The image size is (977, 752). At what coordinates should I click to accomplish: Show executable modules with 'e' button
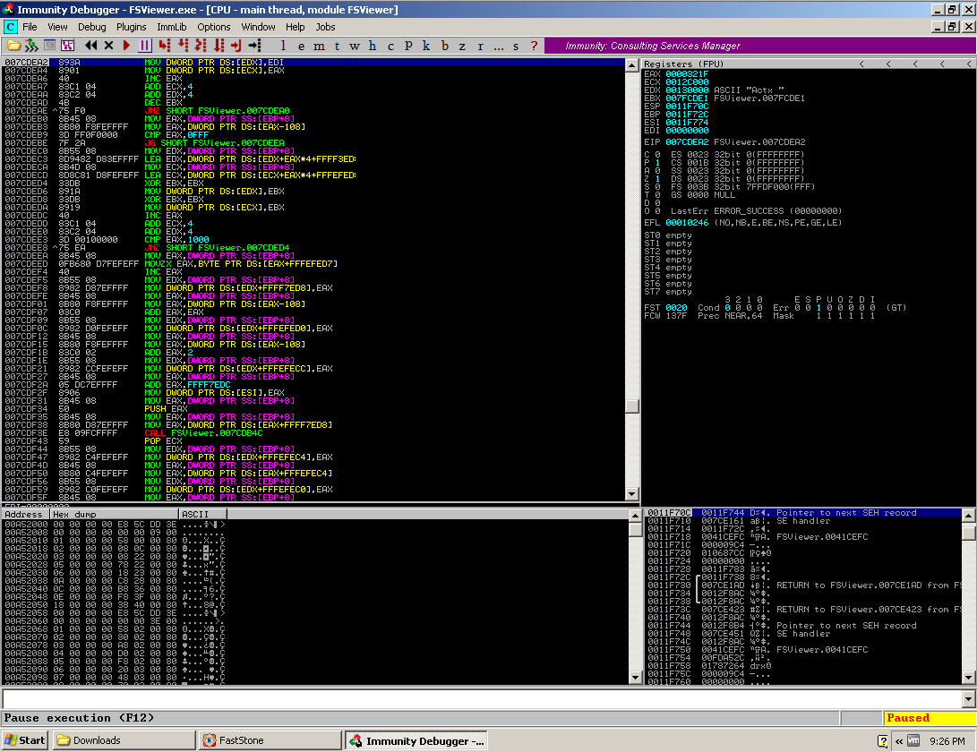[x=301, y=46]
